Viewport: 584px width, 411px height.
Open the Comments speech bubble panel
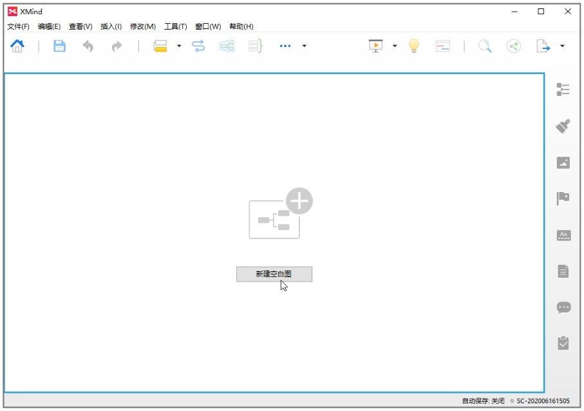click(563, 307)
